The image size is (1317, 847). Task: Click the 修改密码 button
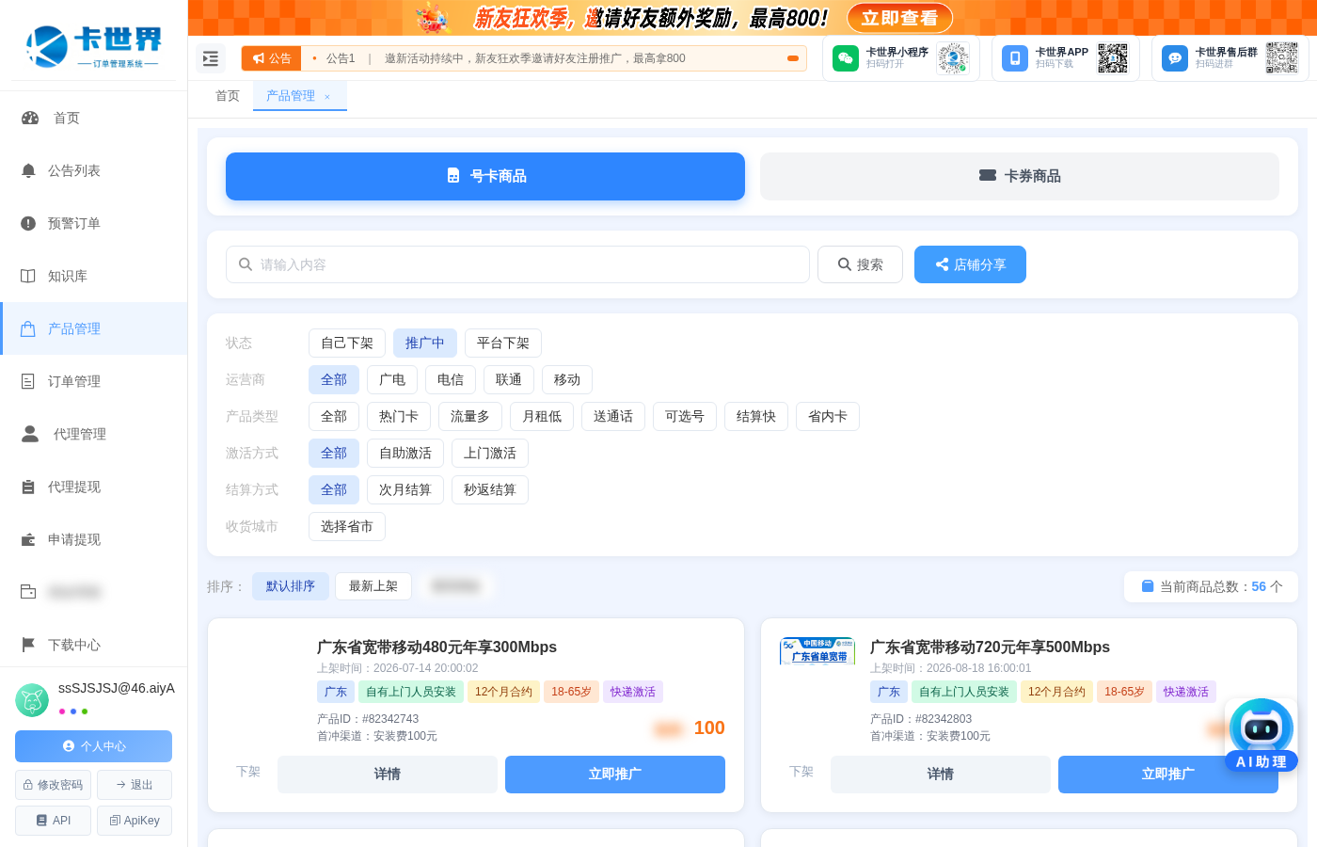(x=53, y=785)
